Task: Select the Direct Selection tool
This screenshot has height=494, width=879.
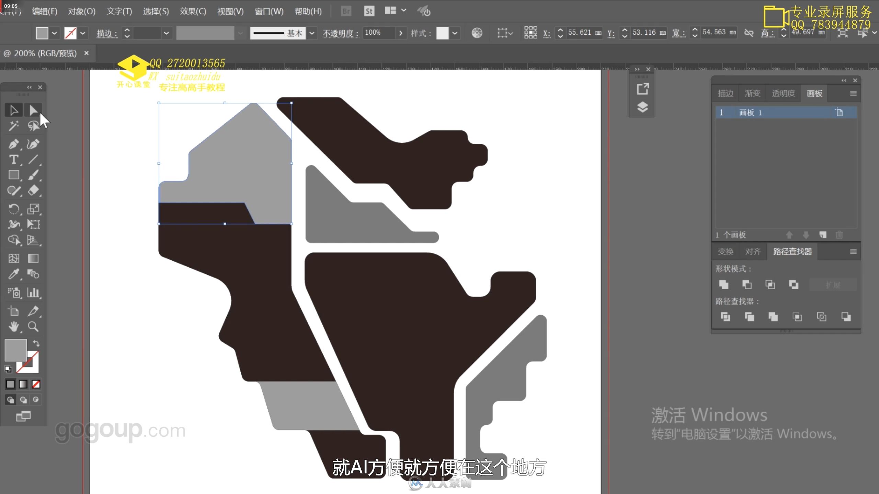Action: [33, 110]
